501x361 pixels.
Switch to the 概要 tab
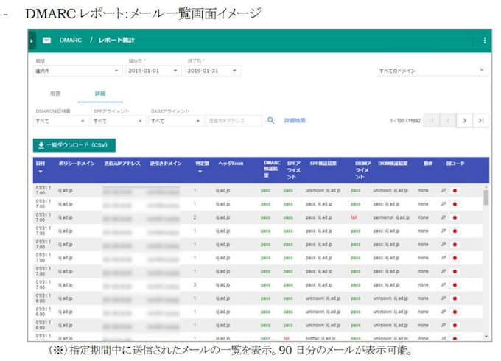[55, 94]
